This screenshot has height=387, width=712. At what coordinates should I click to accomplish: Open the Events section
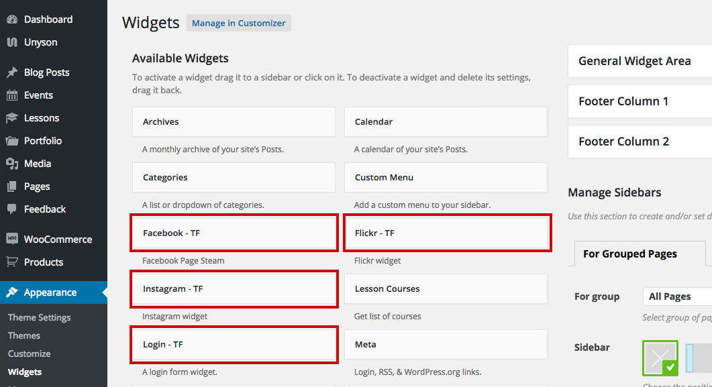click(38, 95)
